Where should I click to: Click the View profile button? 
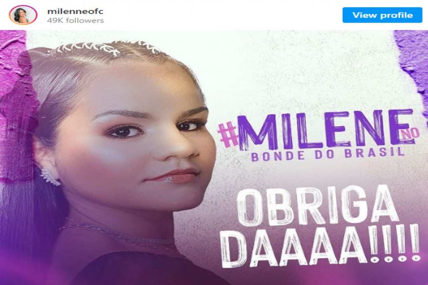click(382, 15)
